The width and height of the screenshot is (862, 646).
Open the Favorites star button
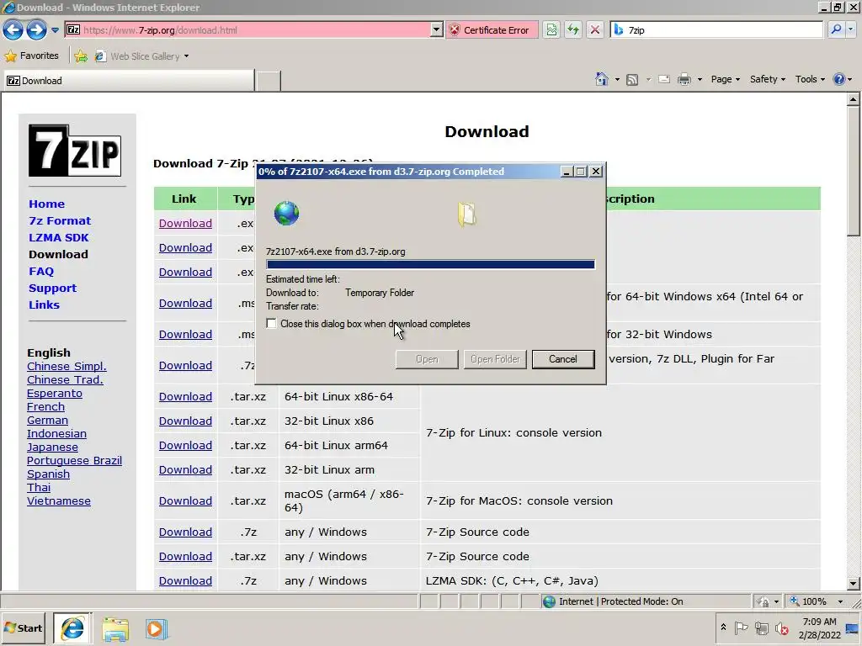(x=31, y=56)
